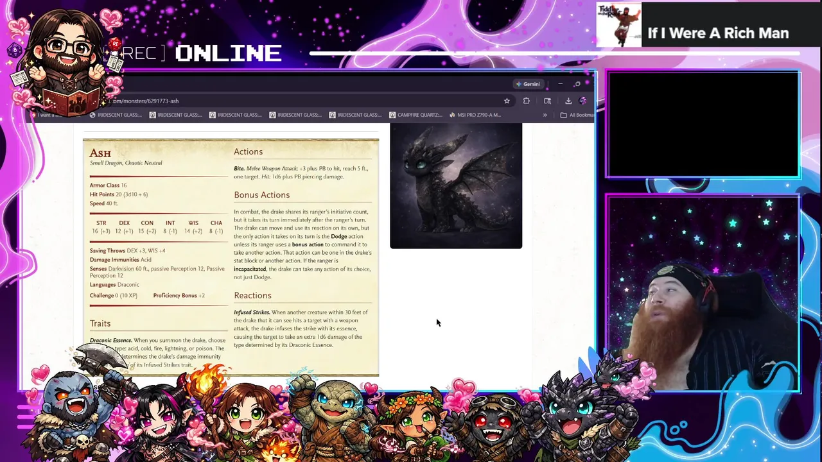Click the Ash black dragon image
This screenshot has height=462, width=822.
[x=456, y=185]
